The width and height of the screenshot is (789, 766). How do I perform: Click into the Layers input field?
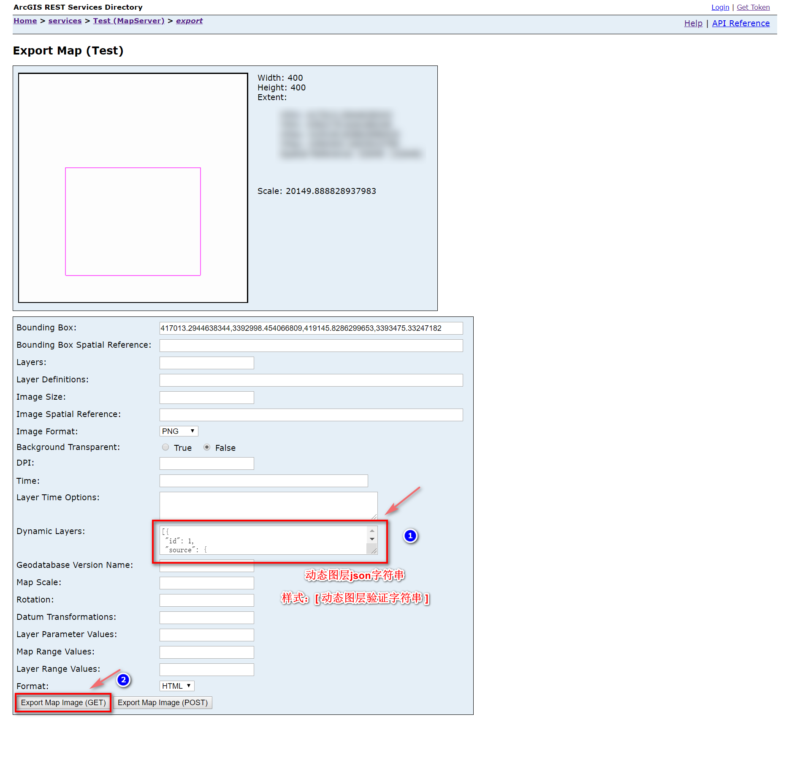207,363
